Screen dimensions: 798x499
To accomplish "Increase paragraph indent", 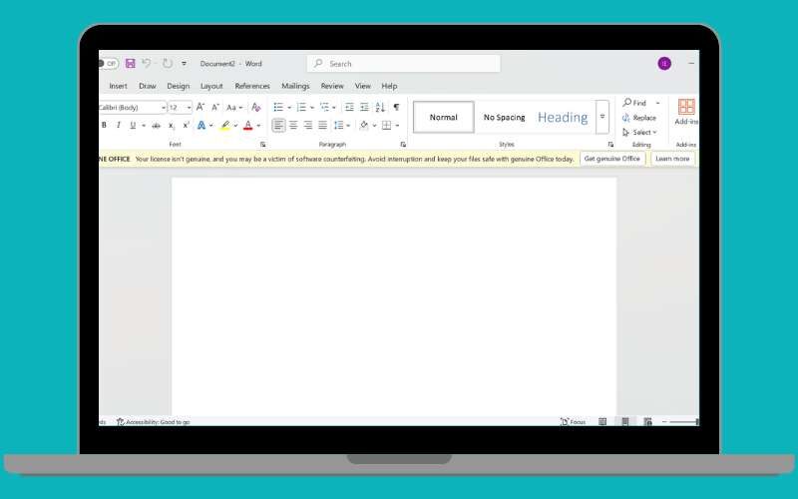I will (x=364, y=107).
